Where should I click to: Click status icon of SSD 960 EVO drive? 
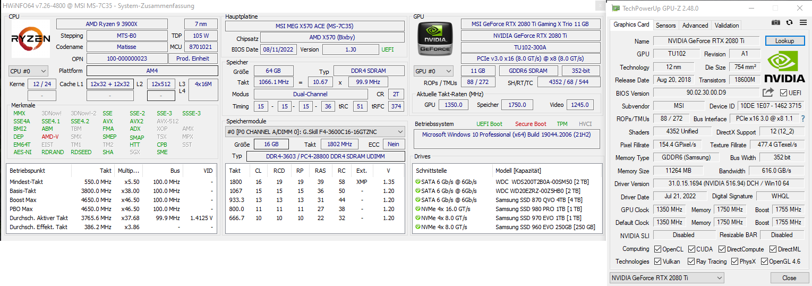tap(418, 227)
